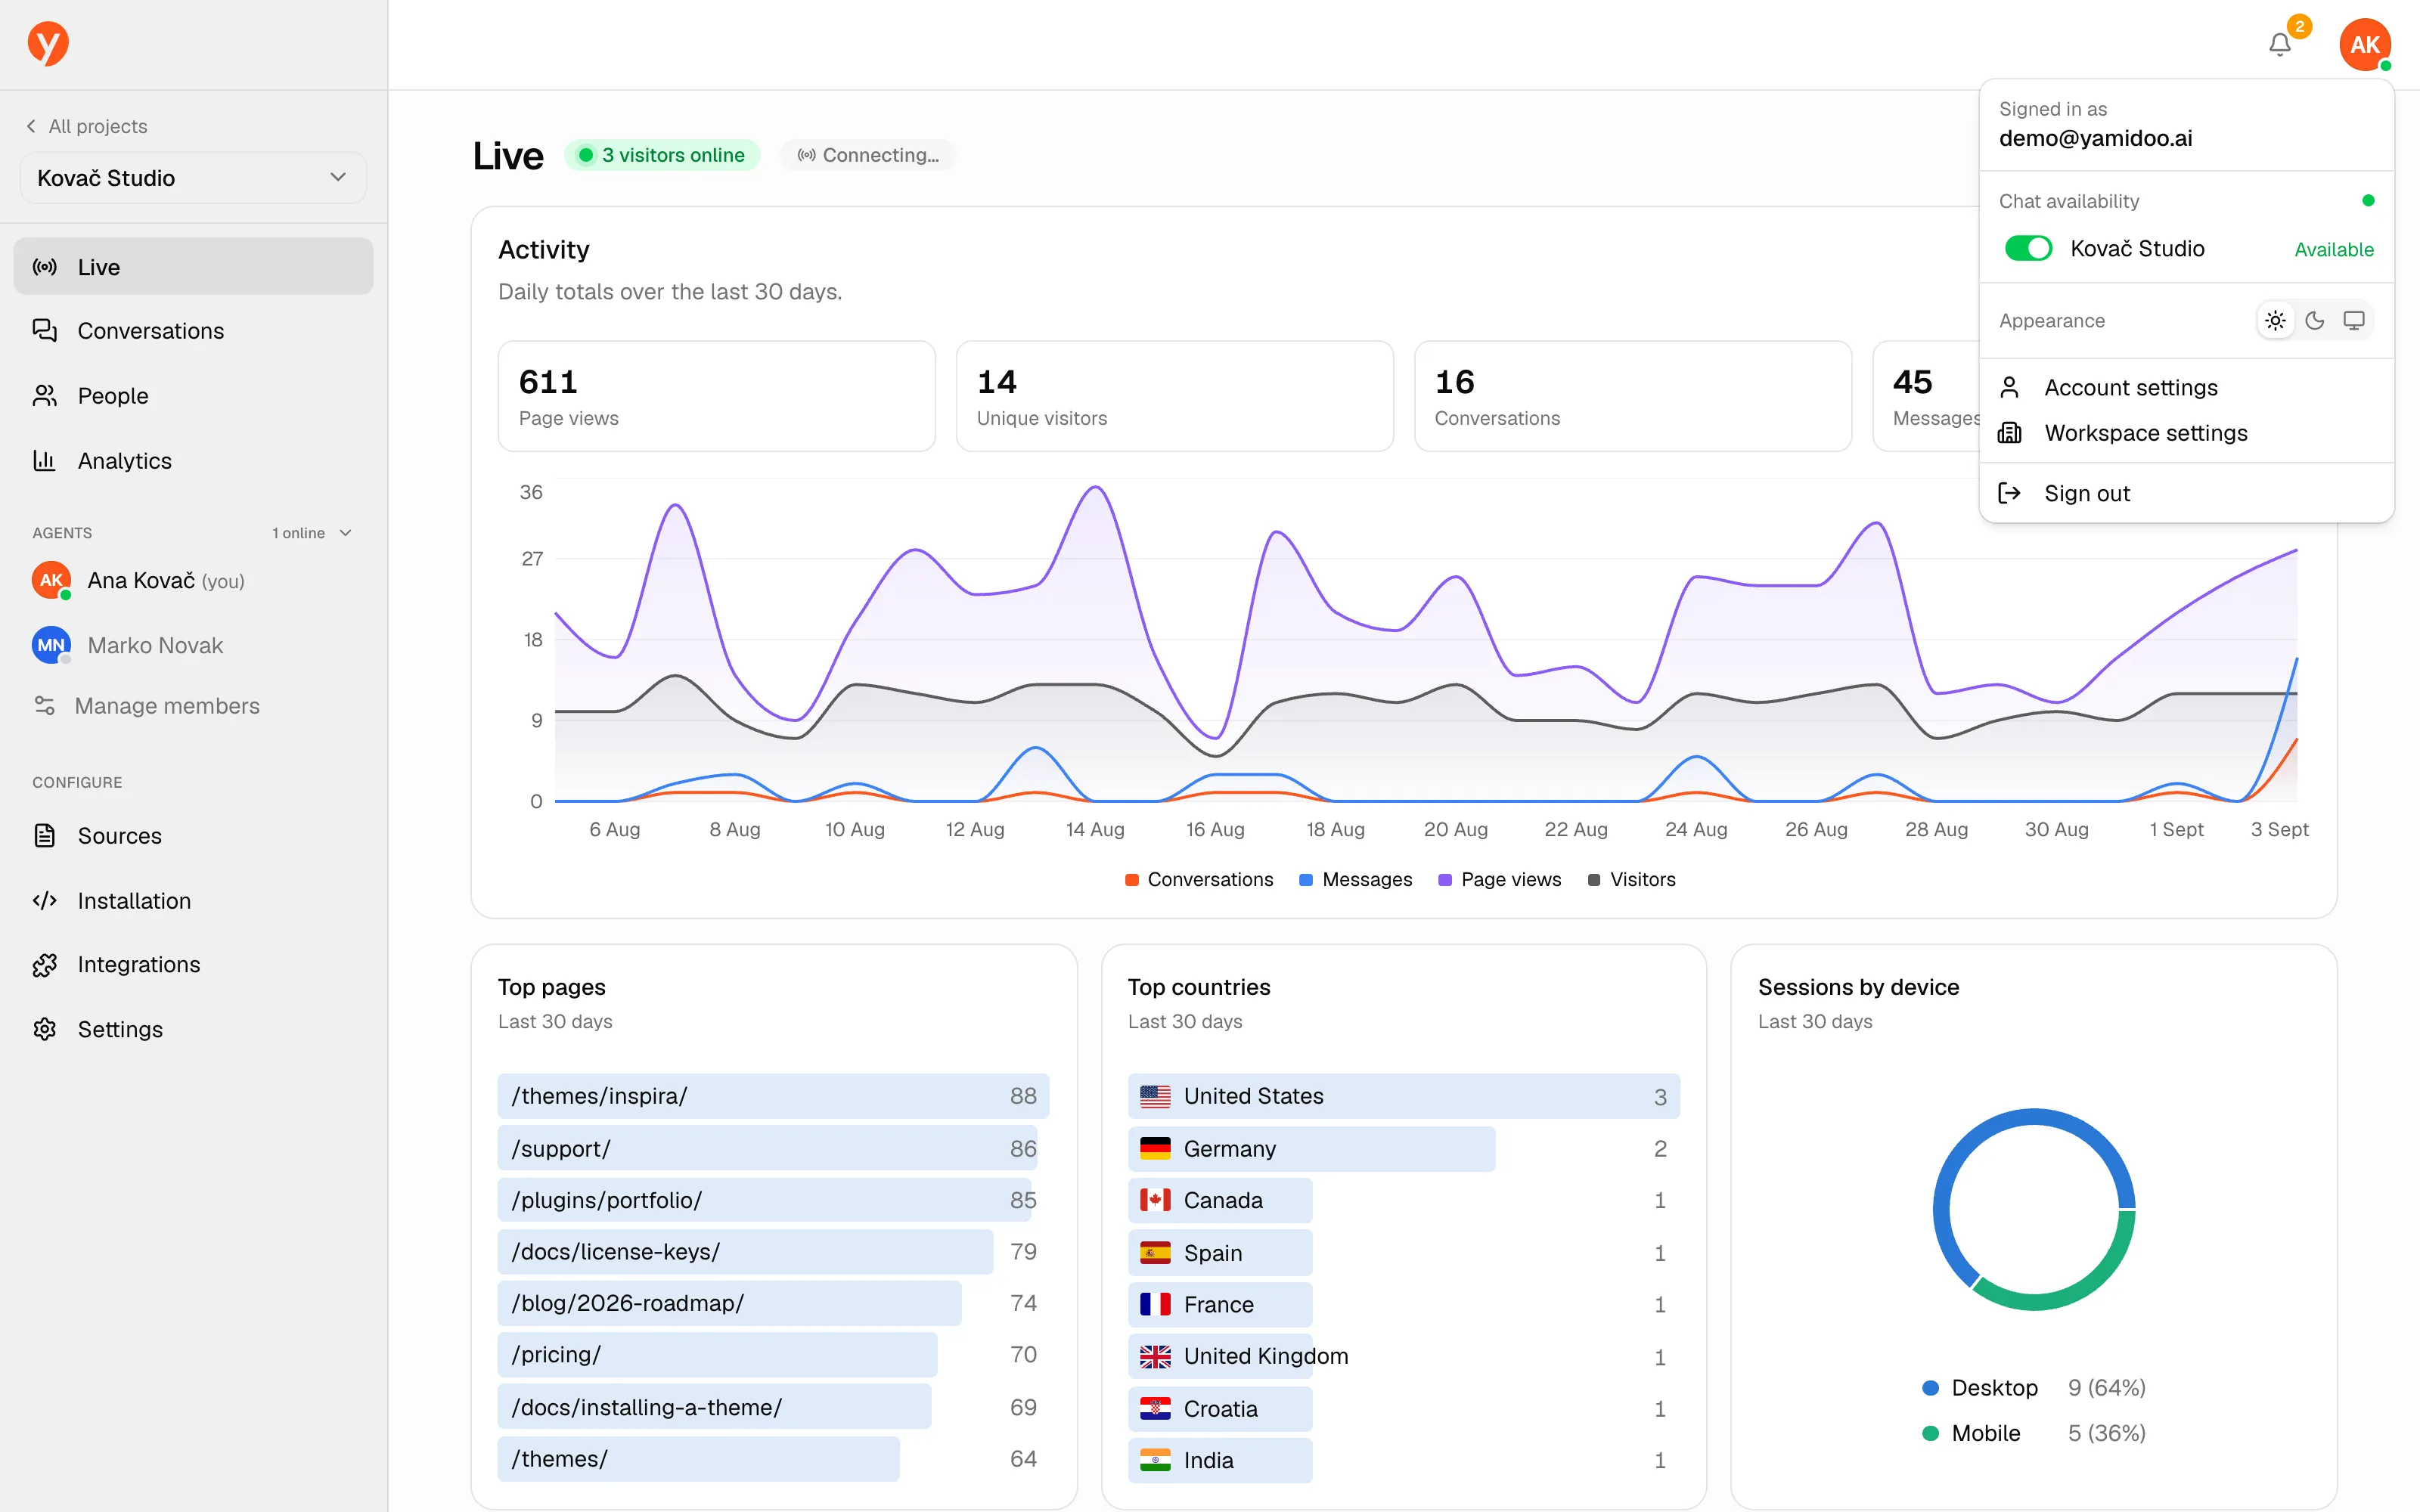Collapse the Agents list chevron

(346, 533)
